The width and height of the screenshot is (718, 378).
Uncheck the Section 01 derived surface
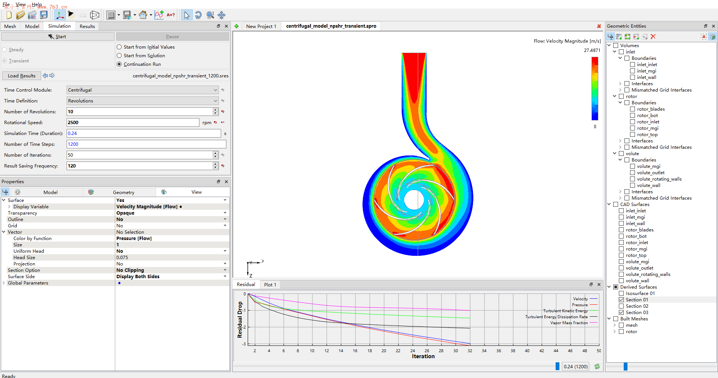click(x=621, y=300)
